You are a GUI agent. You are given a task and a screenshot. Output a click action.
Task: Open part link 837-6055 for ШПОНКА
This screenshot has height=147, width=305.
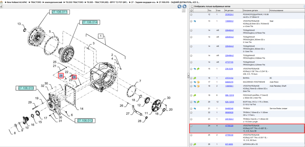tap(229, 144)
